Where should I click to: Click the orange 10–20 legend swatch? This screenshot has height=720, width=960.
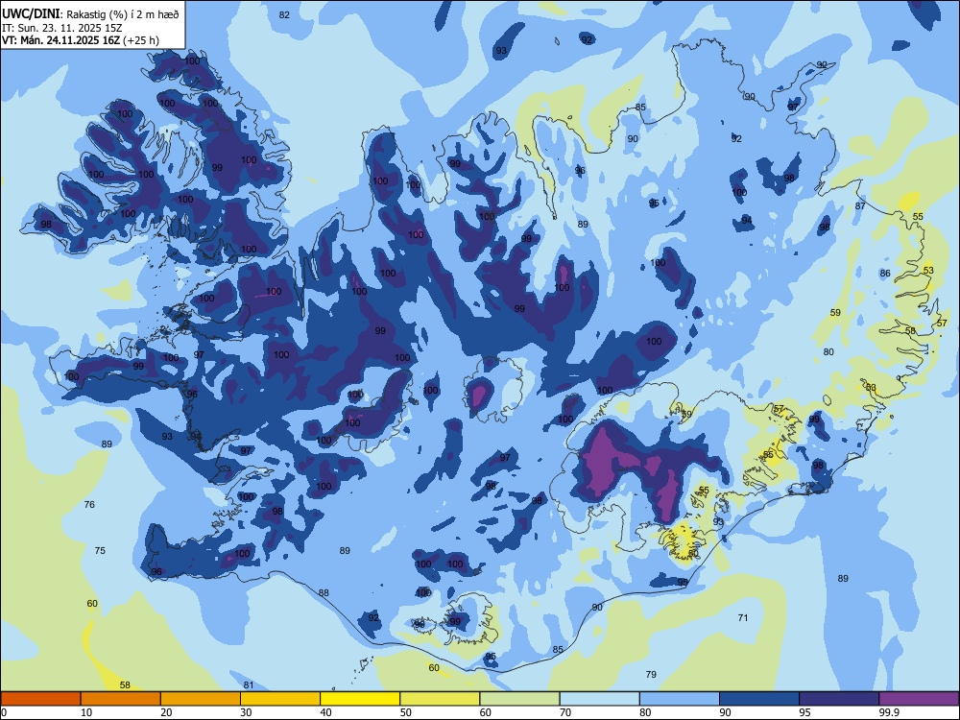[121, 699]
